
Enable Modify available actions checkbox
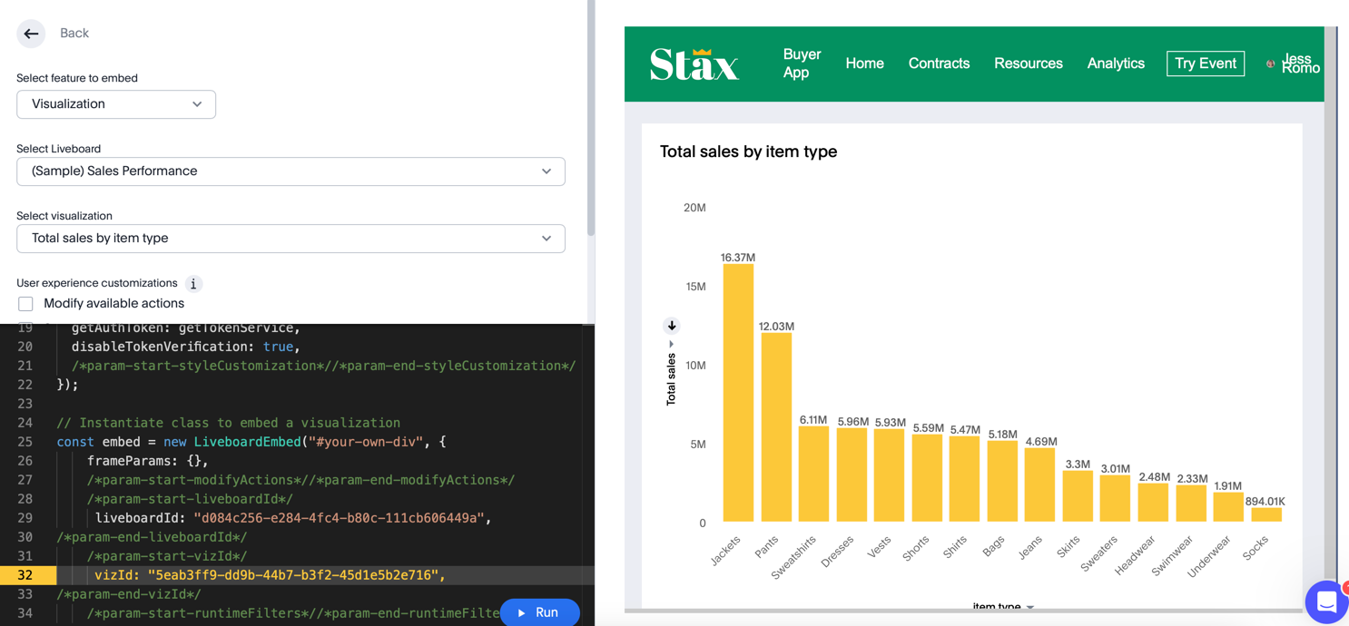(25, 304)
